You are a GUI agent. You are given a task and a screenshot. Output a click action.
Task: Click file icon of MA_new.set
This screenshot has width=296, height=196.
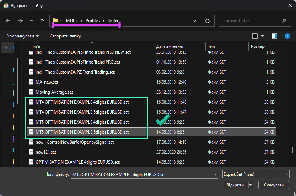point(31,82)
